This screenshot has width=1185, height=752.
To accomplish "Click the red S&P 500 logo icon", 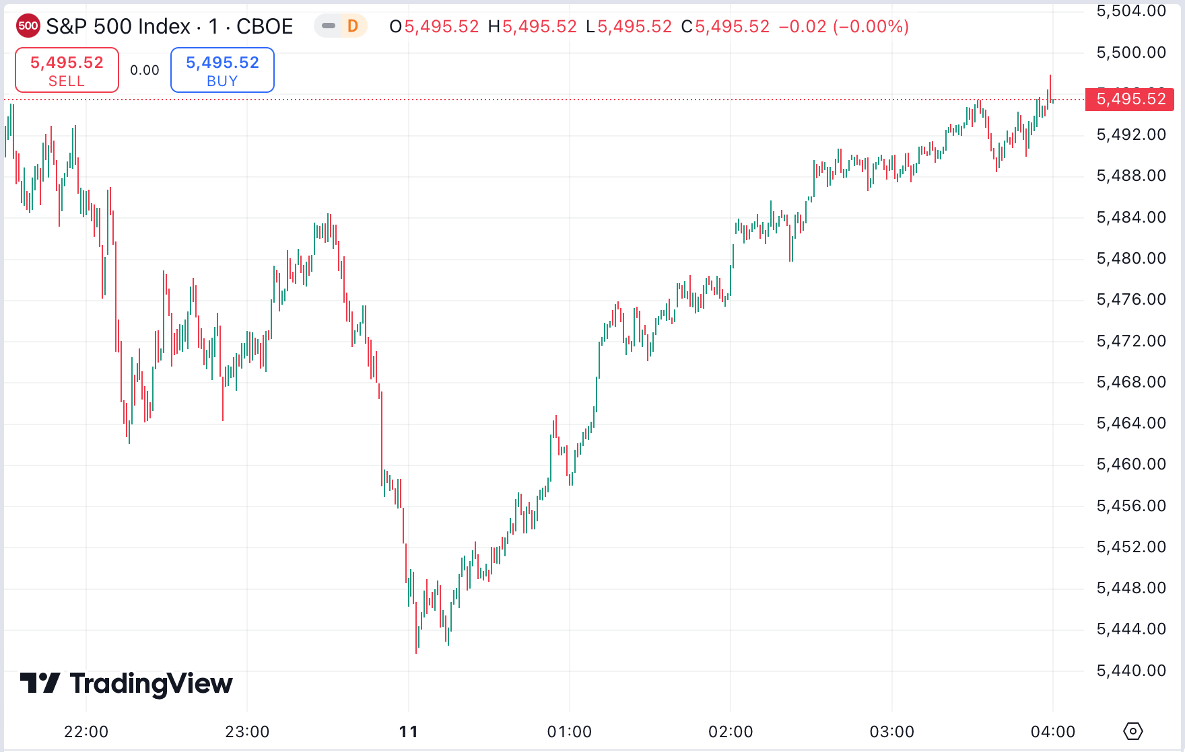I will pos(28,26).
